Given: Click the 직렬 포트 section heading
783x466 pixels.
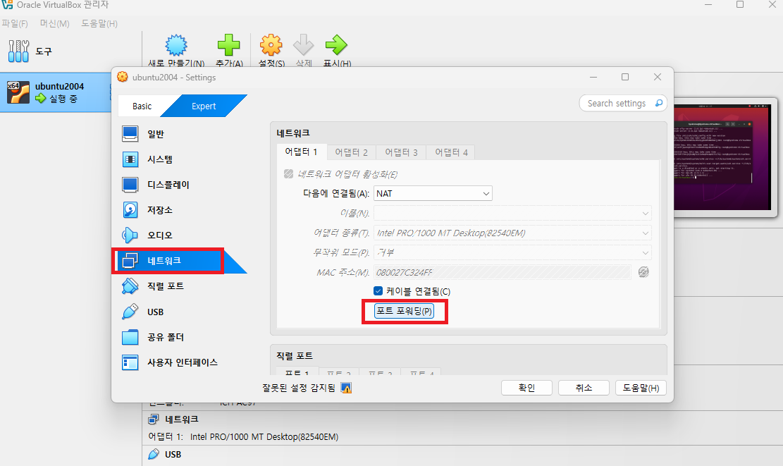Looking at the screenshot, I should (295, 355).
